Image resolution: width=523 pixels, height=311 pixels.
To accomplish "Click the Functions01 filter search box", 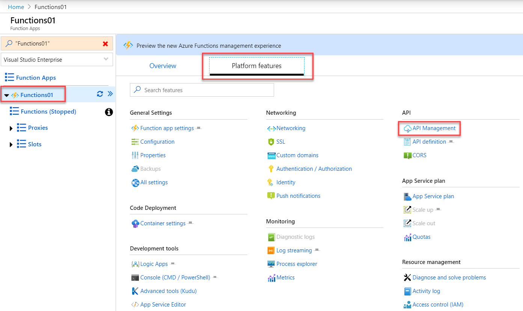I will click(x=57, y=43).
